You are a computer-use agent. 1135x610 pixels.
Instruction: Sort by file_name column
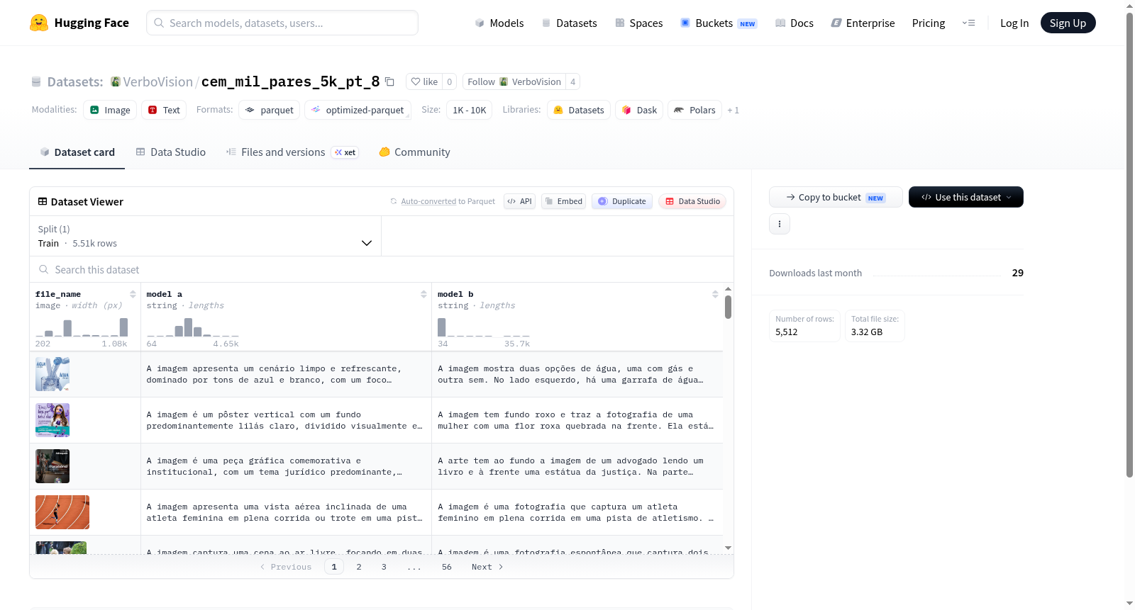133,294
